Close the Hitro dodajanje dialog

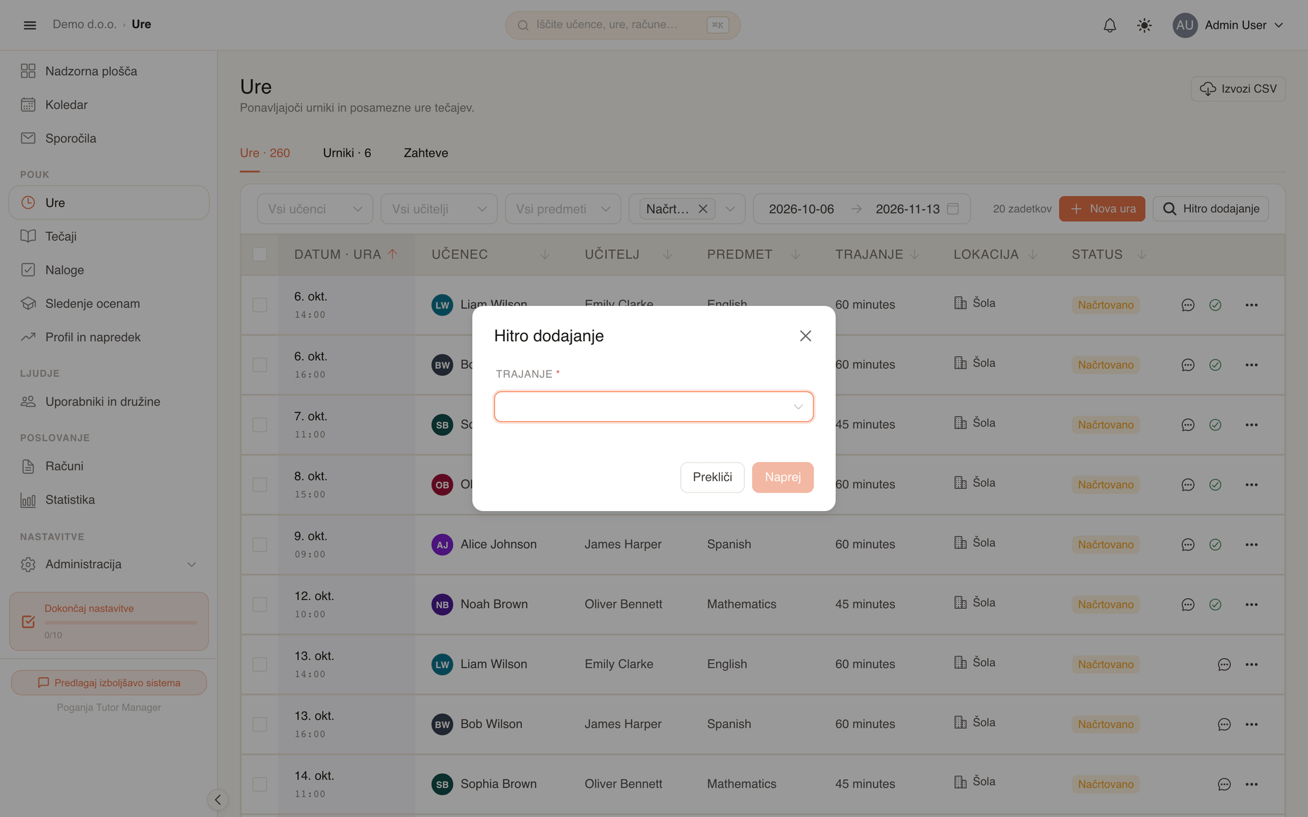pyautogui.click(x=805, y=336)
